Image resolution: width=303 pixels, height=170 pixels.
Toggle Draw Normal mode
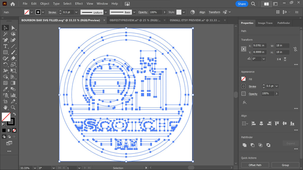[4, 136]
